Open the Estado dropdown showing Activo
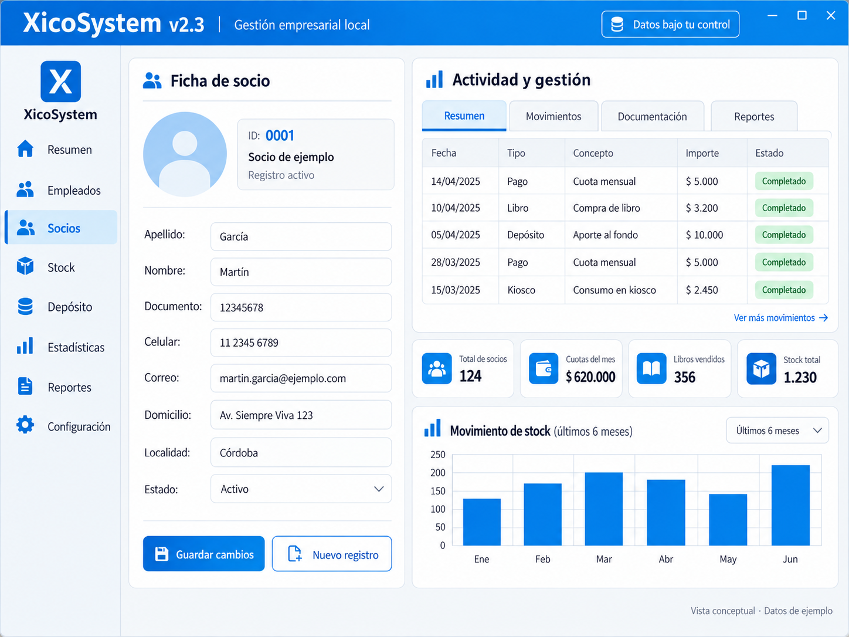The image size is (849, 637). [301, 489]
